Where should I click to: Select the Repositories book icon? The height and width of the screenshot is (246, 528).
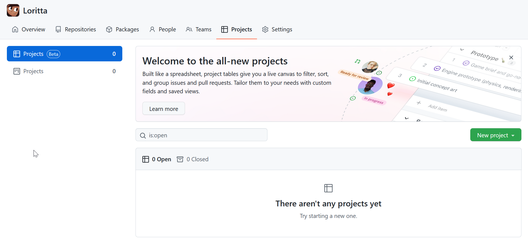coord(58,29)
